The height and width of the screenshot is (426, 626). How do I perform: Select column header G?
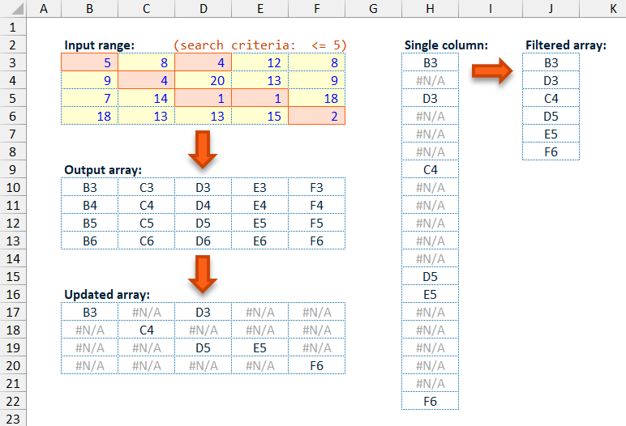pyautogui.click(x=373, y=9)
